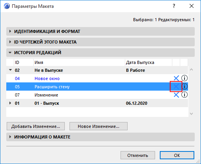Viewport: 201px width, 164px height.
Task: Expand 'ИДЕНТИФИКАЦИЯ И ФОРМАТ' panel
Action: tap(100, 31)
